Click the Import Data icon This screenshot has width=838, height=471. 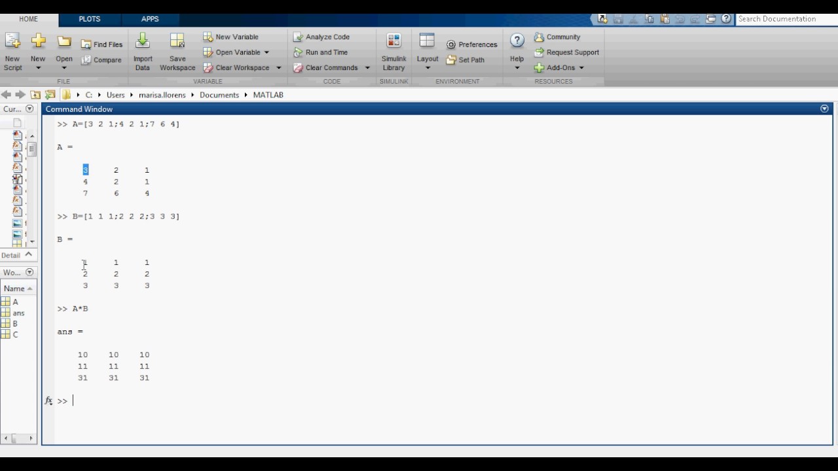pos(142,41)
